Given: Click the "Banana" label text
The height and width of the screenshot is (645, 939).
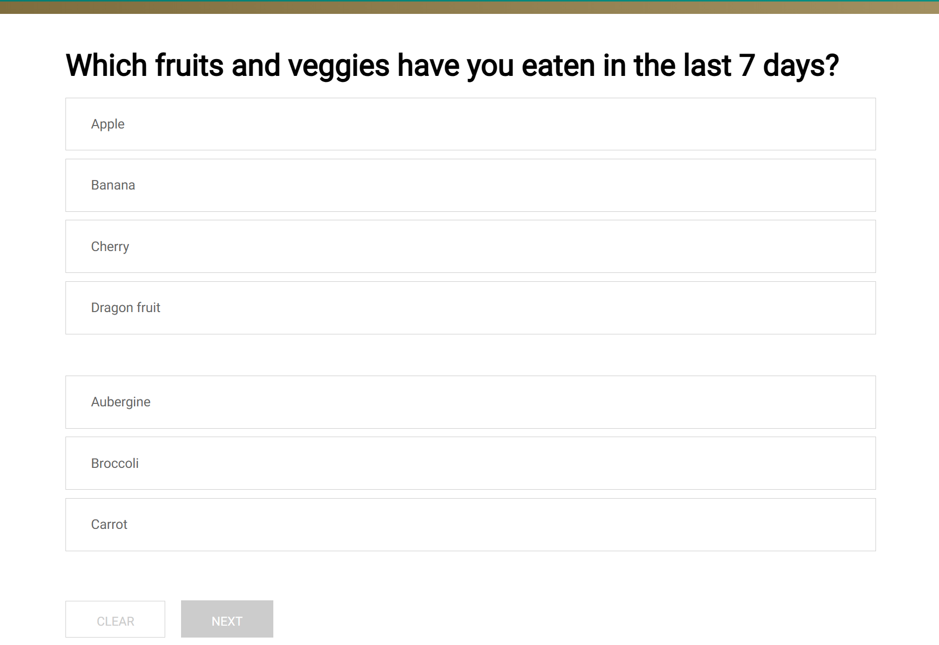Looking at the screenshot, I should click(x=113, y=185).
